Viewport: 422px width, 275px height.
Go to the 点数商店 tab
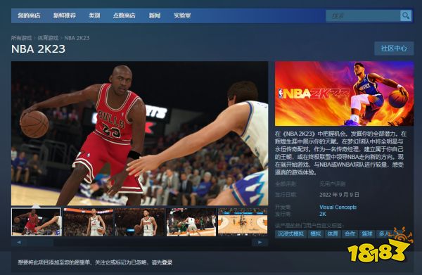tap(124, 15)
